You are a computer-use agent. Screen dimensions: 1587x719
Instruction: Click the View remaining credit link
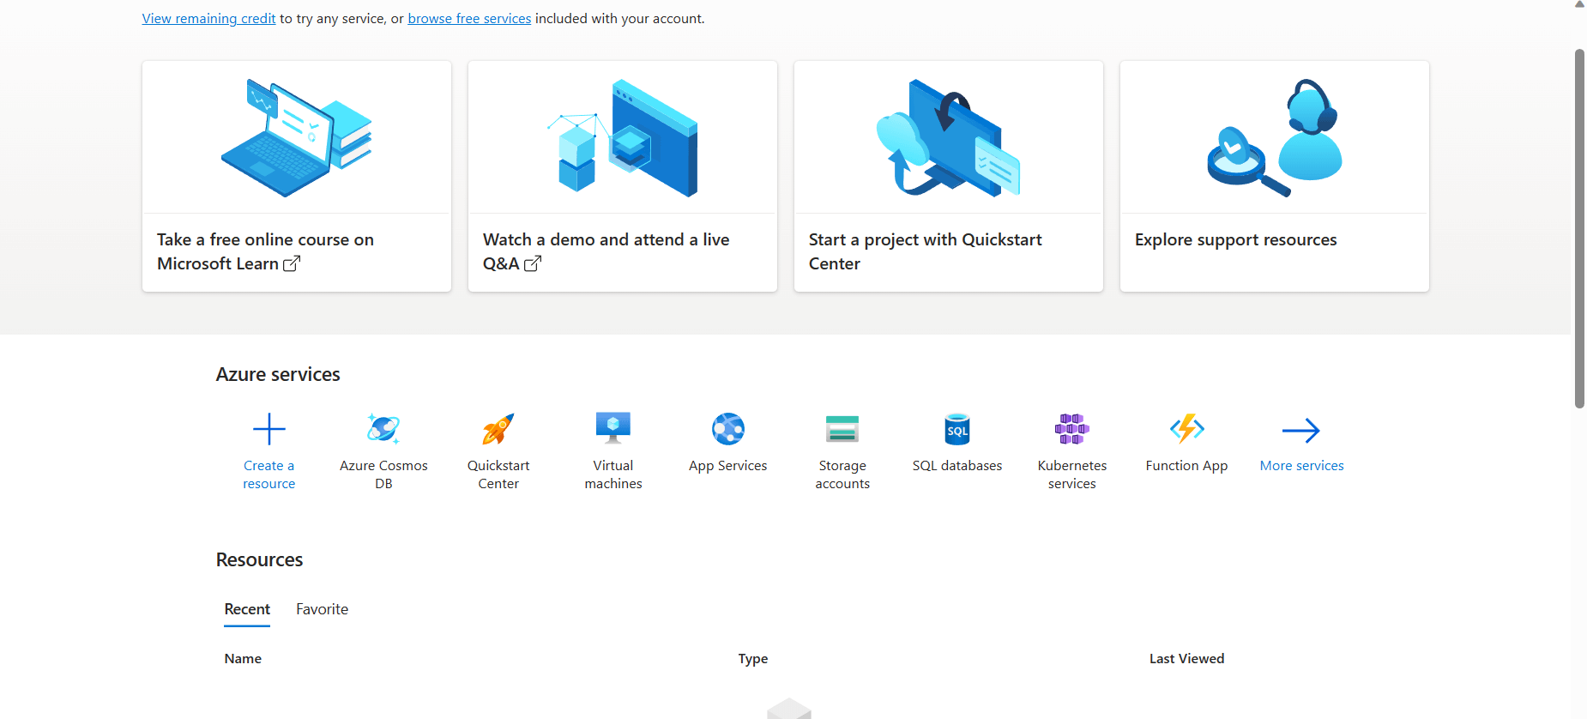tap(209, 19)
